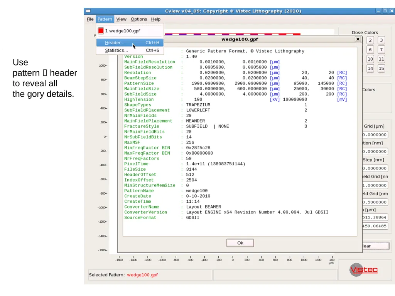Viewport: 395px width, 296px height.
Task: Open the View menu
Action: 121,19
